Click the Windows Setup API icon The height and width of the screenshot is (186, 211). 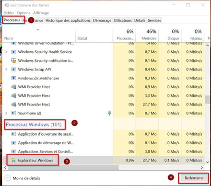tap(13, 70)
